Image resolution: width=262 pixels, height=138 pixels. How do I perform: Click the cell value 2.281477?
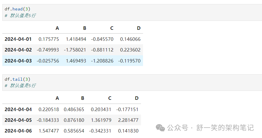(x=129, y=120)
